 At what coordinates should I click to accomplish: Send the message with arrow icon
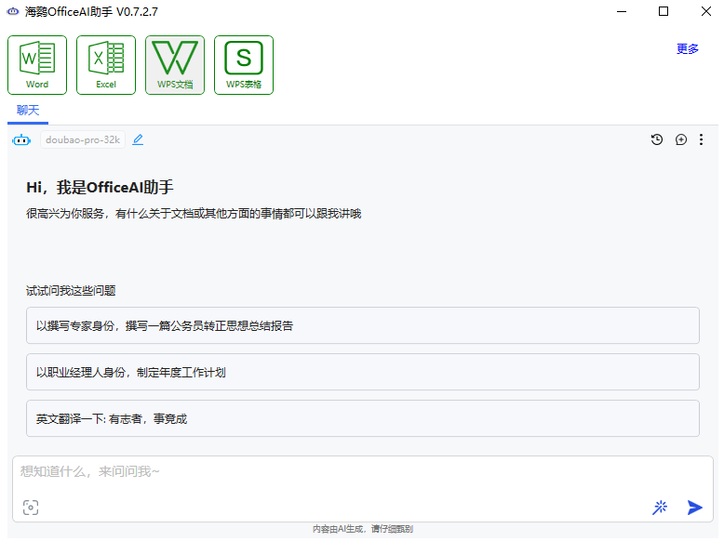coord(694,508)
